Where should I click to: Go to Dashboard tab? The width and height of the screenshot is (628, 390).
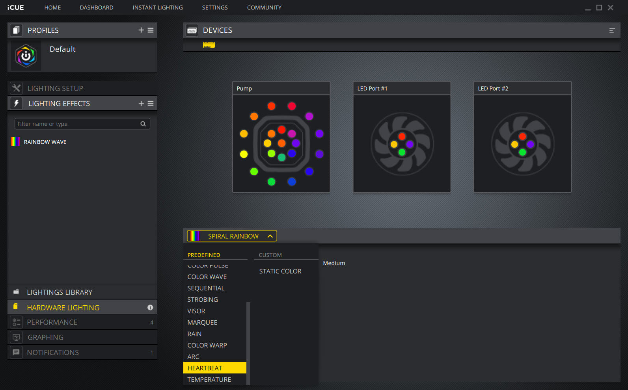[97, 7]
